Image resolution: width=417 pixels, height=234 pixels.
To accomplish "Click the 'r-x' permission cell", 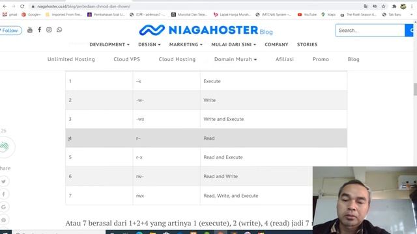I will 167,157.
